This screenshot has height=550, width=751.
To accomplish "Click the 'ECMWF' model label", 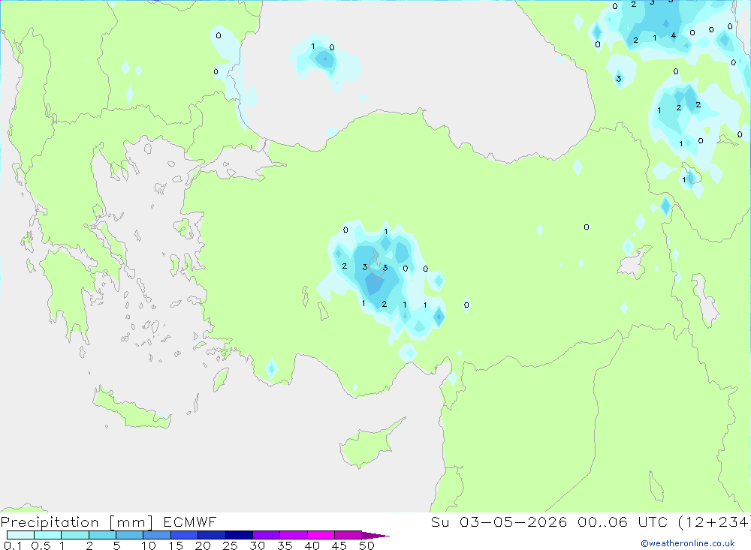I will tap(190, 522).
